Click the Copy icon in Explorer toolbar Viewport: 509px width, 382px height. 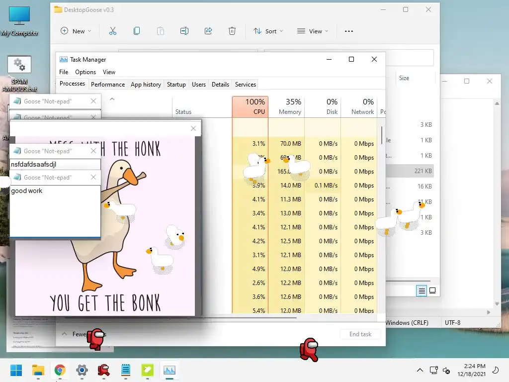[x=137, y=31]
